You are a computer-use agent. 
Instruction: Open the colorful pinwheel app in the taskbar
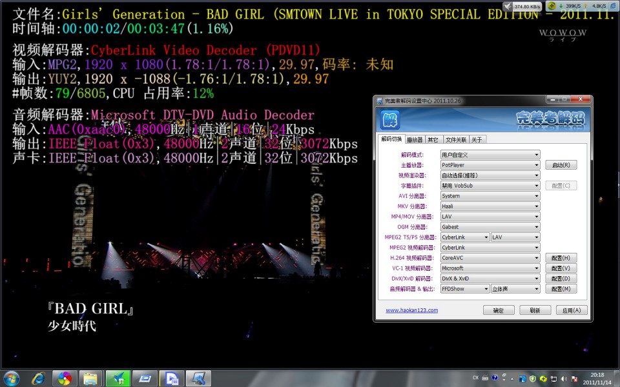click(x=65, y=379)
